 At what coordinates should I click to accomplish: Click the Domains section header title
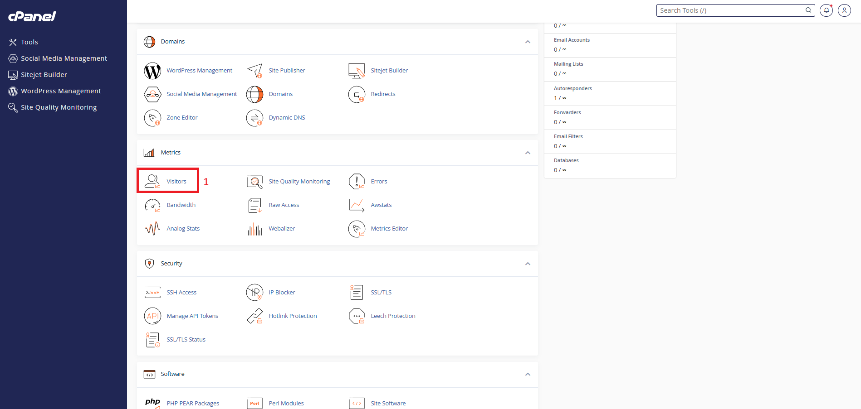173,42
